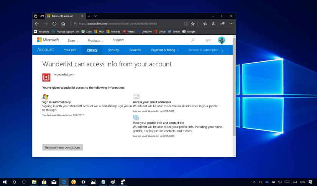Open Product Support bookmark
The width and height of the screenshot is (317, 186).
pyautogui.click(x=65, y=31)
